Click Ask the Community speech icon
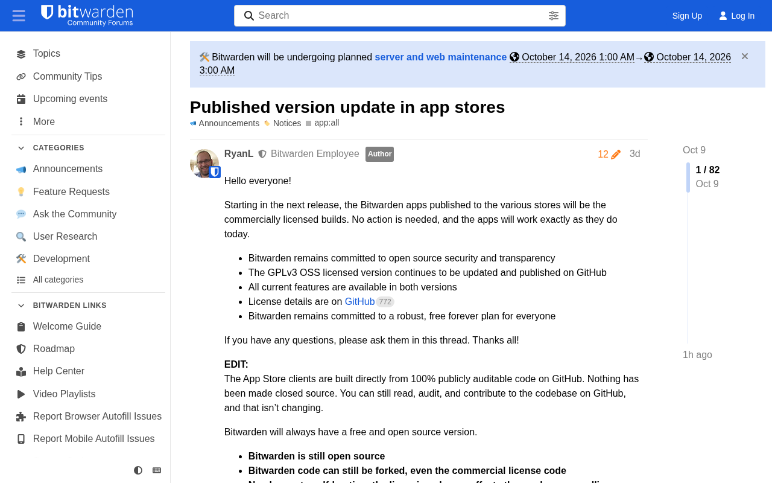Image resolution: width=772 pixels, height=483 pixels. tap(21, 214)
